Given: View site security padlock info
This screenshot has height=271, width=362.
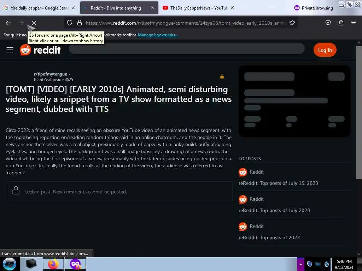Looking at the screenshot, I should 80,23.
